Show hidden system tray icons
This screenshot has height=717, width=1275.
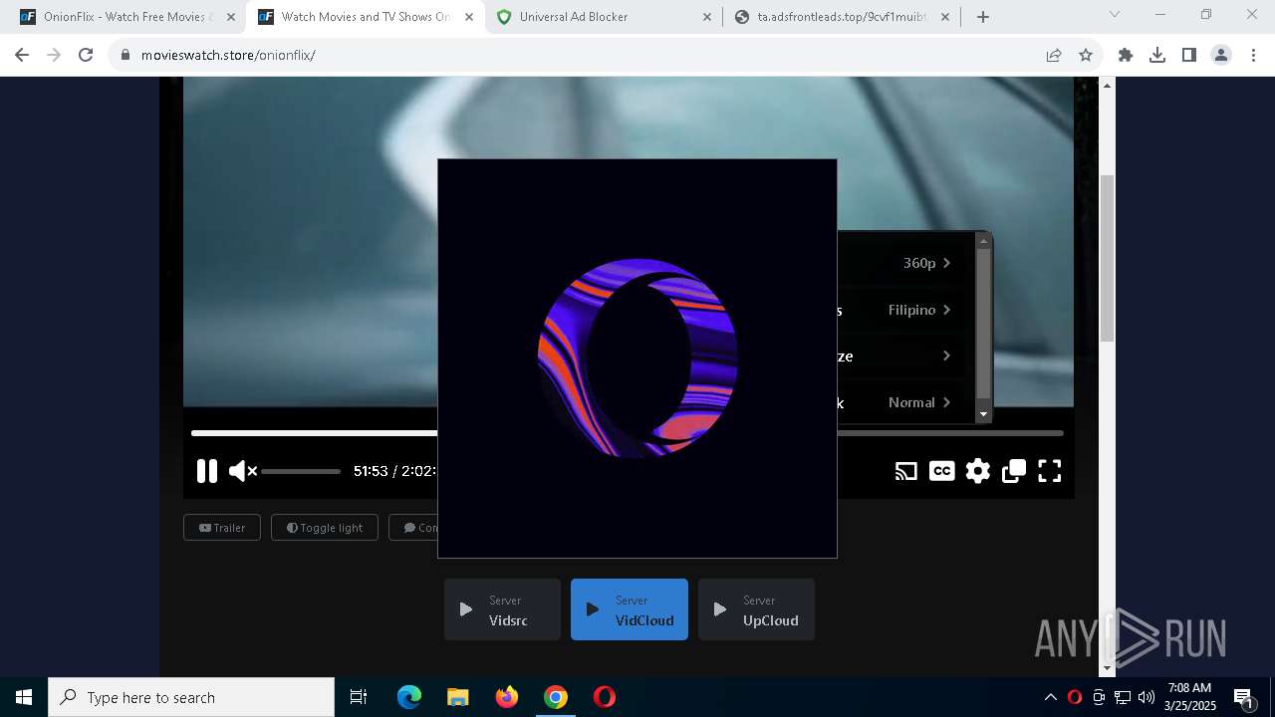[x=1051, y=697]
